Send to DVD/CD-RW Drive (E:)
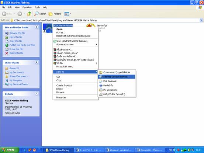Image resolution: width=204 pixels, height=153 pixels. click(117, 94)
